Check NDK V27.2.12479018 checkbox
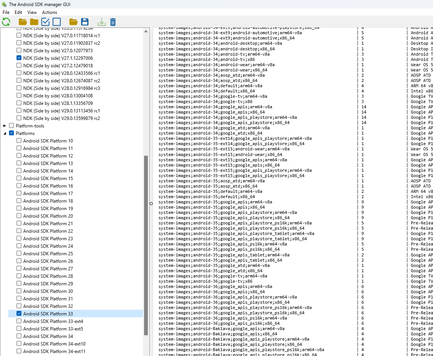Viewport: 433px width, 356px height. point(19,65)
